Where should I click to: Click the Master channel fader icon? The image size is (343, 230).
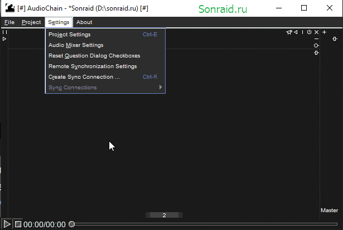(x=335, y=39)
